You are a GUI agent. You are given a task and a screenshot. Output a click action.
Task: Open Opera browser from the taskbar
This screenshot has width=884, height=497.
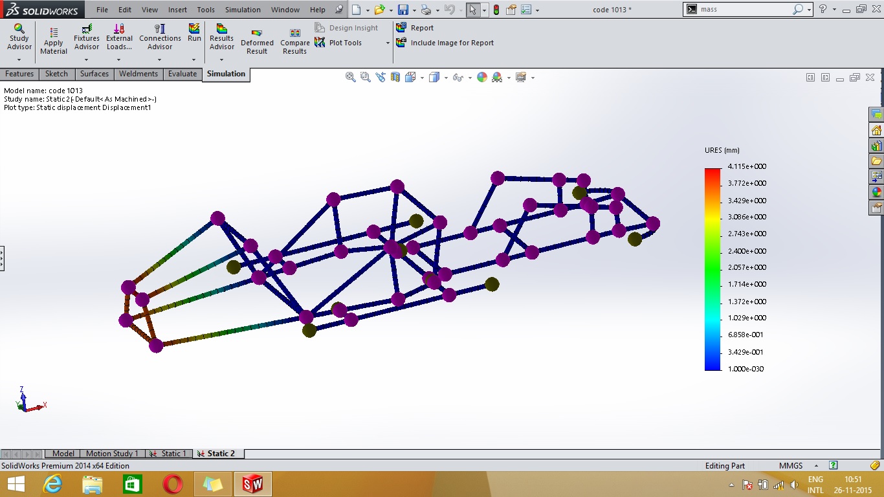tap(172, 484)
